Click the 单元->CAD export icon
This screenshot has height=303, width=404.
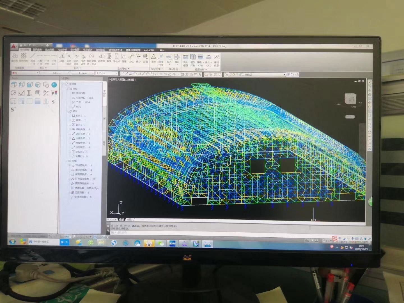(x=208, y=60)
